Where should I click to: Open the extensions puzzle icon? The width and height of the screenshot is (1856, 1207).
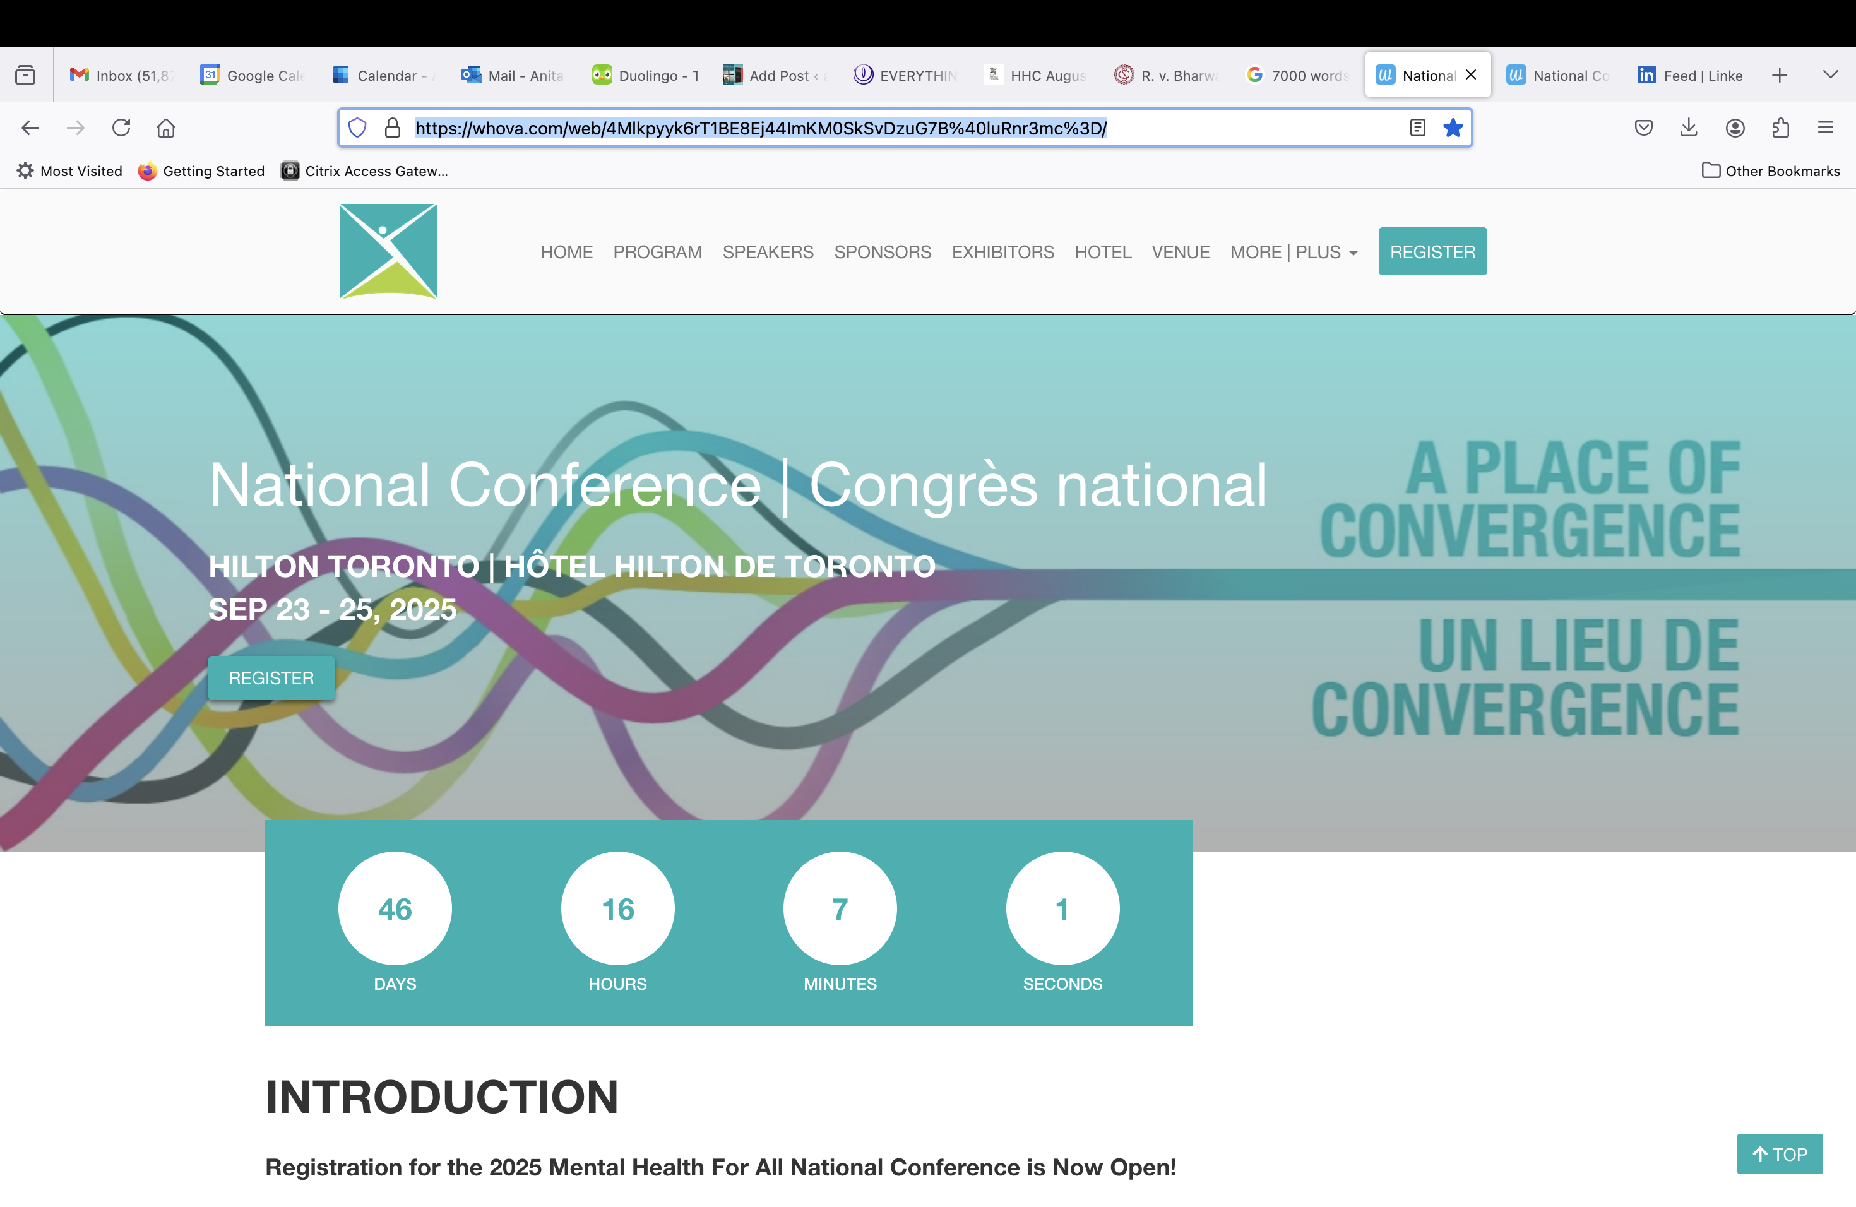point(1780,128)
